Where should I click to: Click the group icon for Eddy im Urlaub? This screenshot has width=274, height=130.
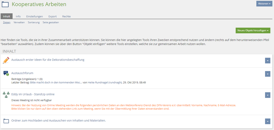pos(6,94)
